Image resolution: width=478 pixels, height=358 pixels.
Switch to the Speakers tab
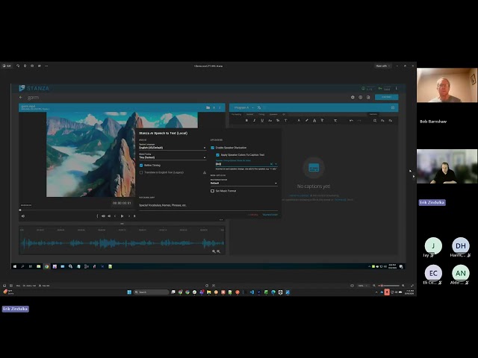273,114
